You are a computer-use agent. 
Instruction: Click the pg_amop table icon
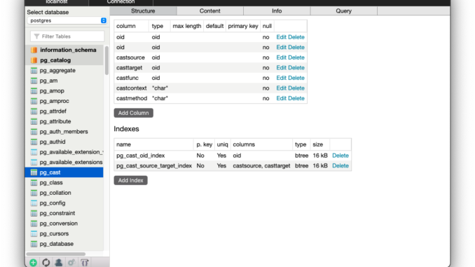34,91
